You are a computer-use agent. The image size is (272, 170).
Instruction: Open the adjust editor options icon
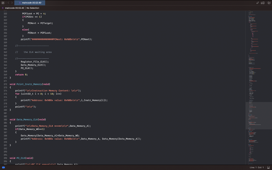(263, 3)
